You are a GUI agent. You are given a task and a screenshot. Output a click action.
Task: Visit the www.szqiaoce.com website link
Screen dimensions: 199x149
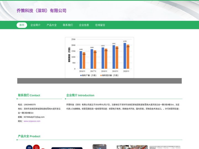click(32, 121)
